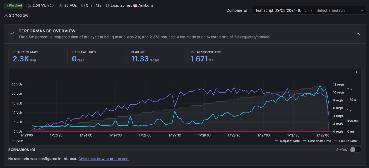The height and width of the screenshot is (168, 369).
Task: Toggle the Scenarios SHOW switch
Action: click(355, 150)
